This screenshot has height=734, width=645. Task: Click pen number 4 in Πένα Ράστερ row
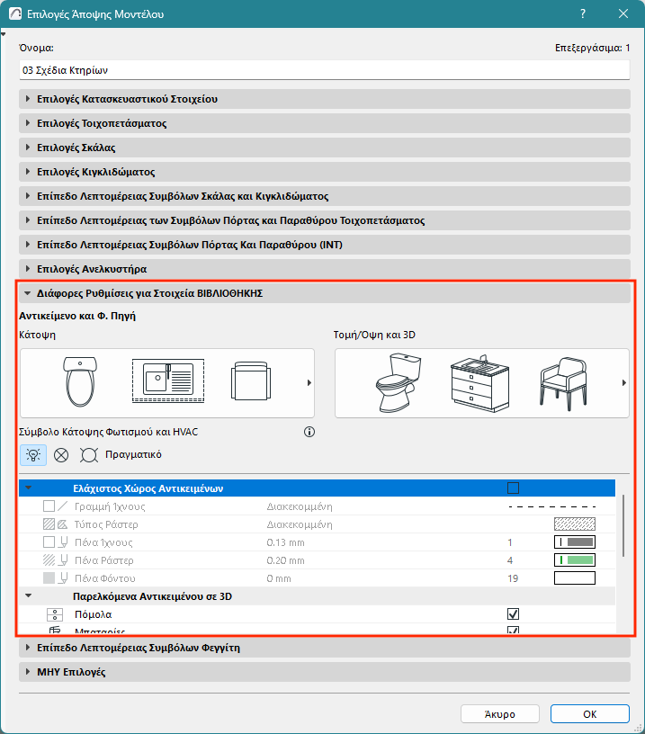point(510,560)
